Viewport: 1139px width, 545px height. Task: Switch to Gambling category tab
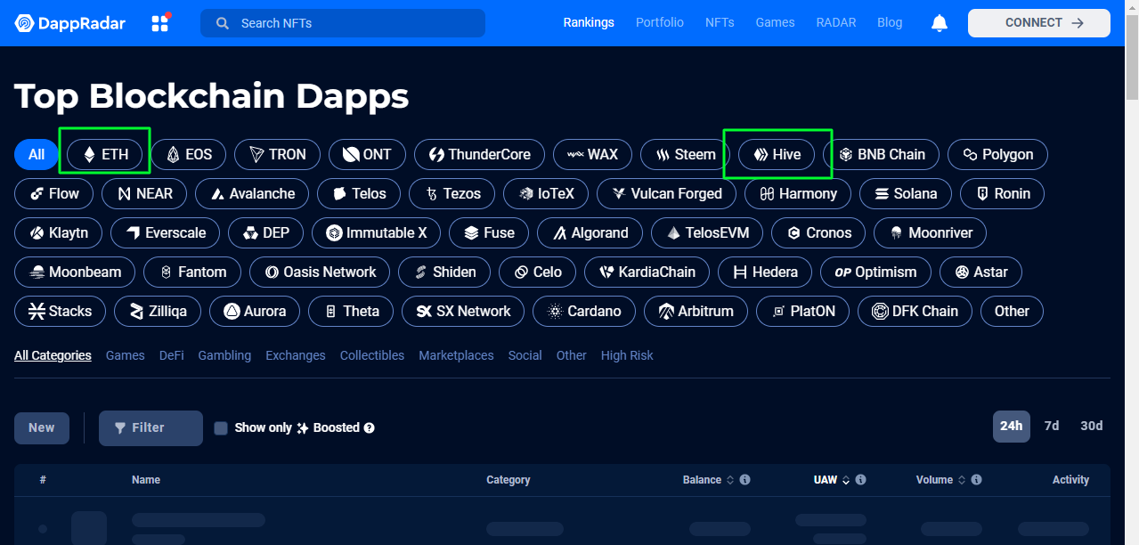224,355
